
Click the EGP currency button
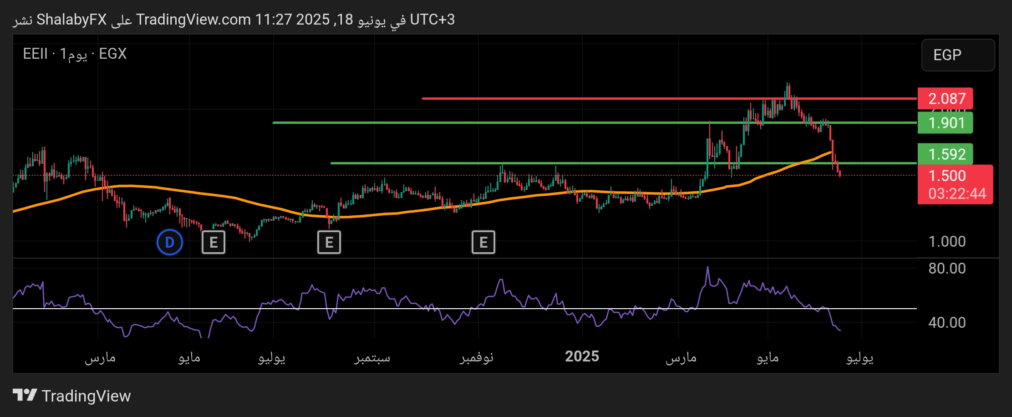pos(958,55)
